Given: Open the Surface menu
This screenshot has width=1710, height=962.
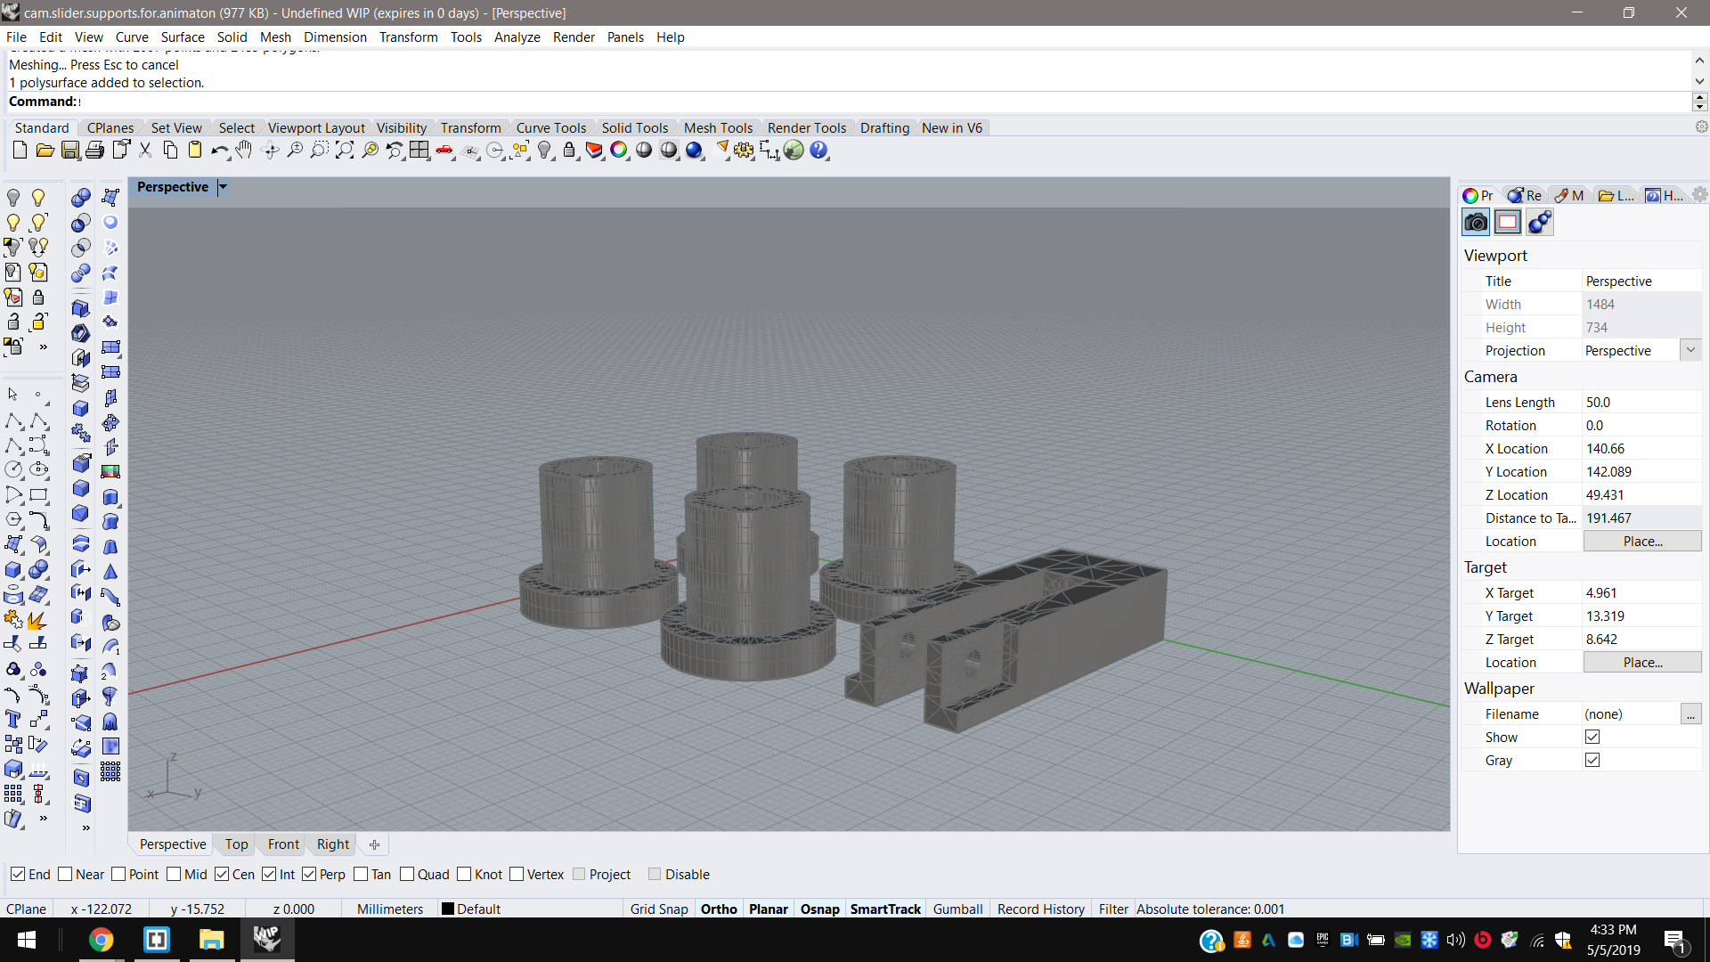Looking at the screenshot, I should tap(183, 37).
